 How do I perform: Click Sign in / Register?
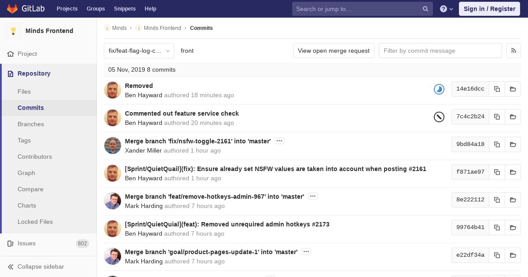pos(489,9)
